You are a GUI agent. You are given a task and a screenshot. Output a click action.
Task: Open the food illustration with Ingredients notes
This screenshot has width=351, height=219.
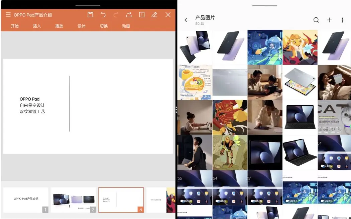pyautogui.click(x=195, y=82)
